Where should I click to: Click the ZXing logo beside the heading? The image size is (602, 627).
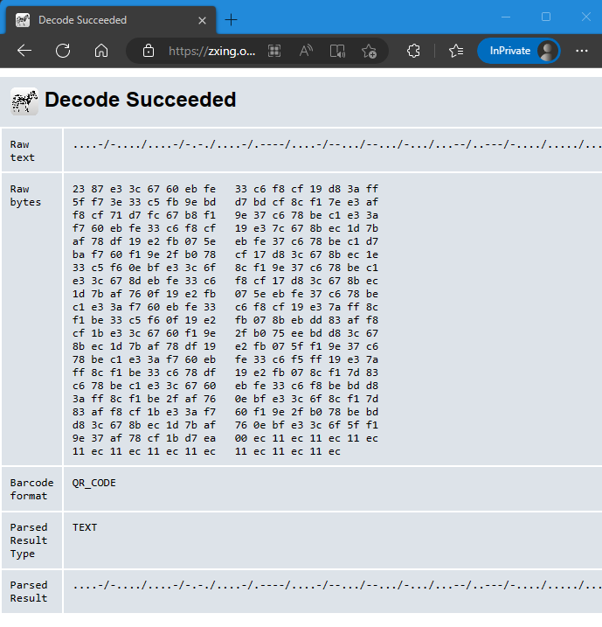(x=24, y=101)
